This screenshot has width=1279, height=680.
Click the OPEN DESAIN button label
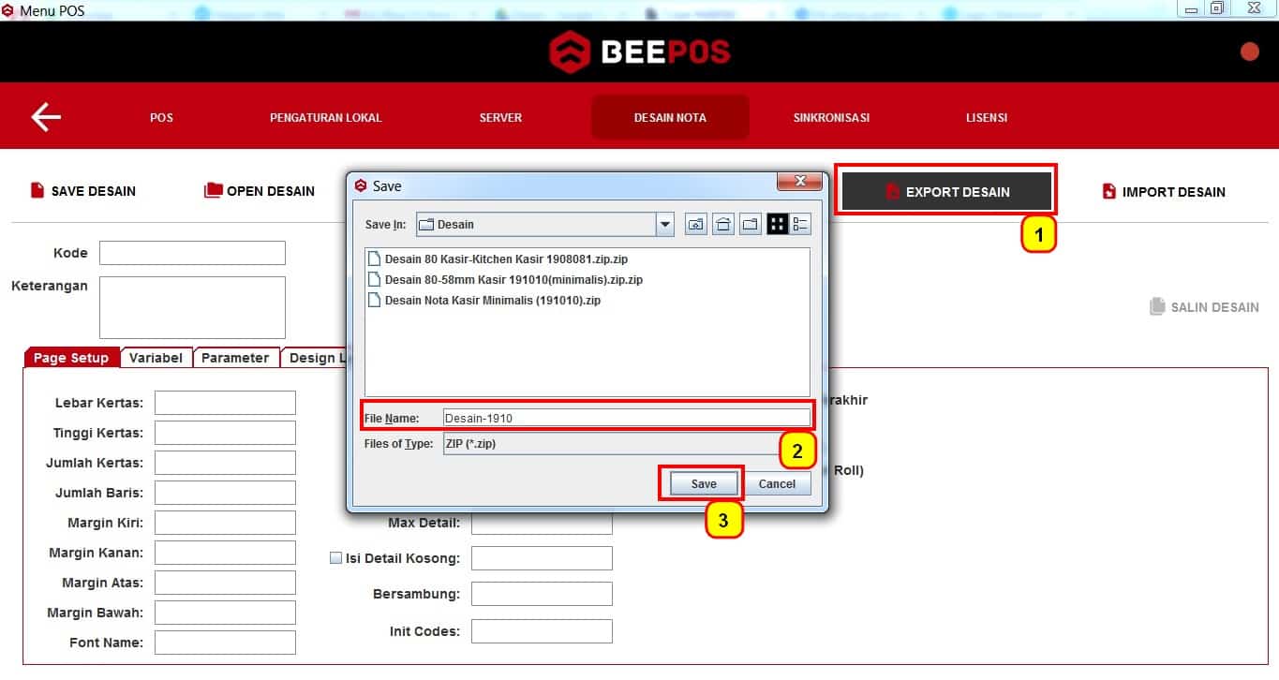[x=270, y=191]
